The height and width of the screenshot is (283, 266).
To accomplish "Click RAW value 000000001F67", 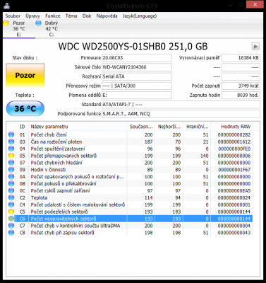I will tap(234, 170).
